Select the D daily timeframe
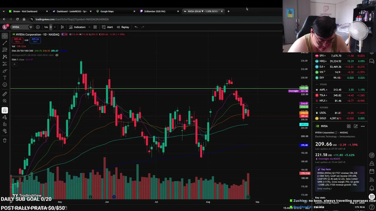This screenshot has width=376, height=211. [51, 27]
